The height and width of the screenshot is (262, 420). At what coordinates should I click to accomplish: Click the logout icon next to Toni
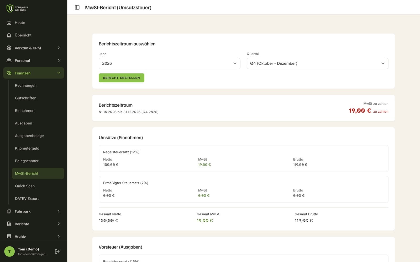tap(57, 252)
